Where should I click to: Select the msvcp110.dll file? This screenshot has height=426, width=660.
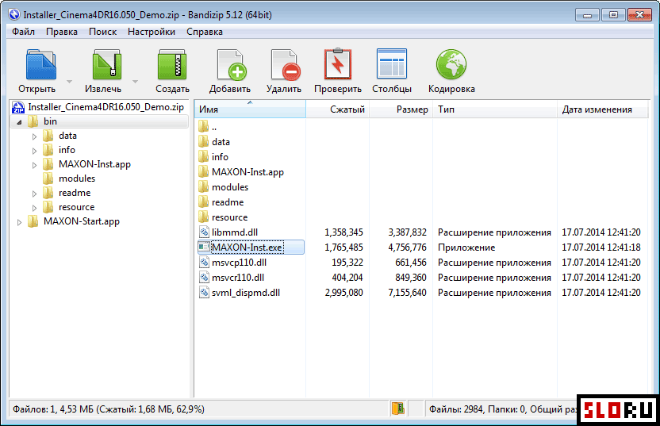[x=232, y=263]
